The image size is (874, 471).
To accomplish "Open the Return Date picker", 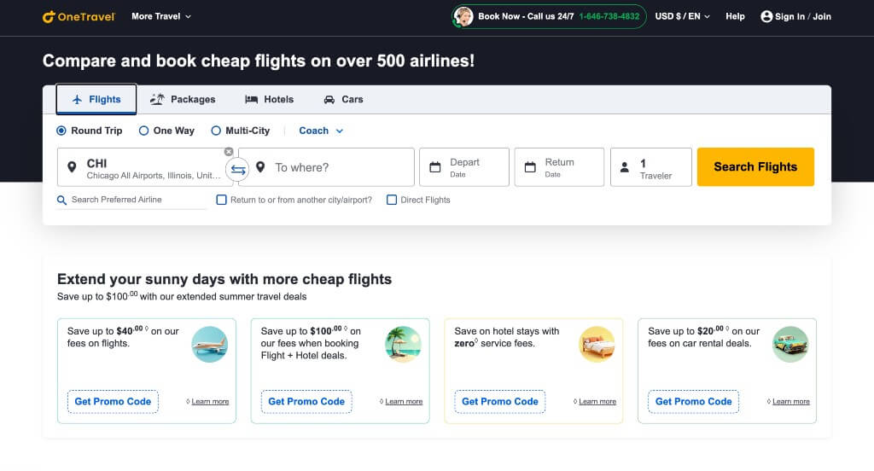I will [559, 167].
